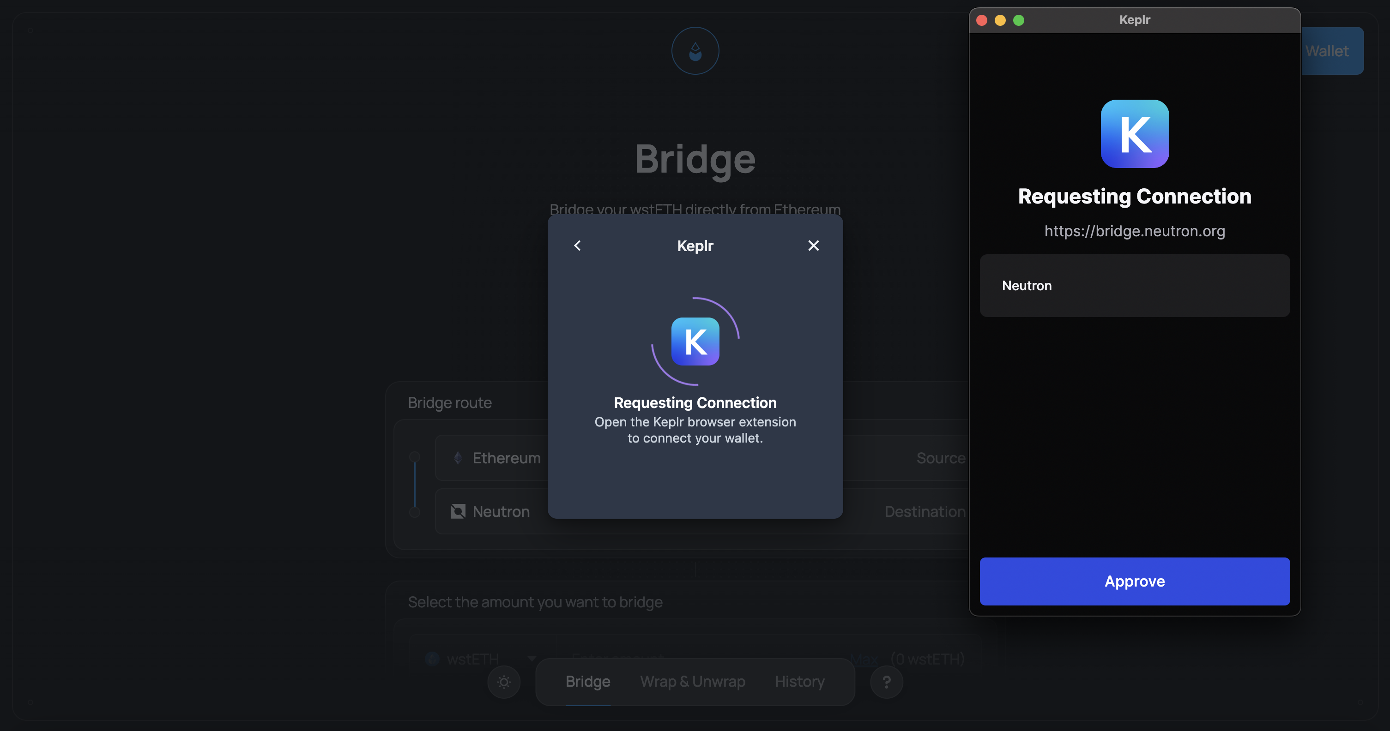Click the Keplr logo in the popup
The image size is (1390, 731).
click(x=1134, y=134)
